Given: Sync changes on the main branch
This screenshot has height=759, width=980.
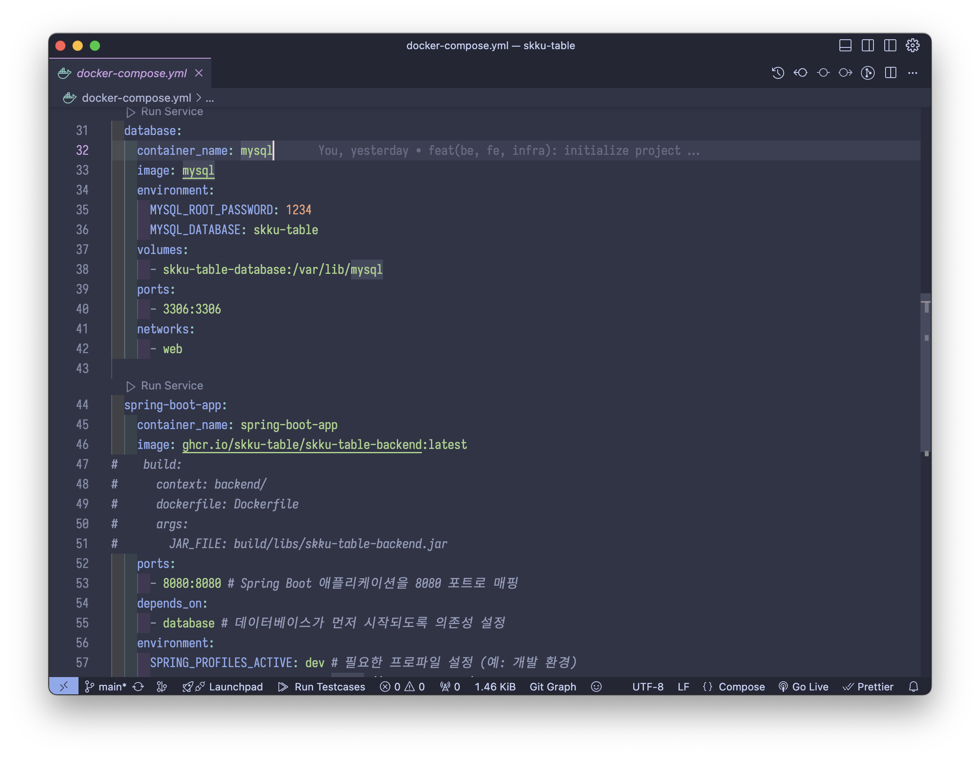Looking at the screenshot, I should coord(138,686).
